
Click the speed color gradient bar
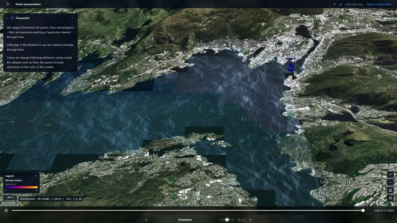[x=22, y=187]
